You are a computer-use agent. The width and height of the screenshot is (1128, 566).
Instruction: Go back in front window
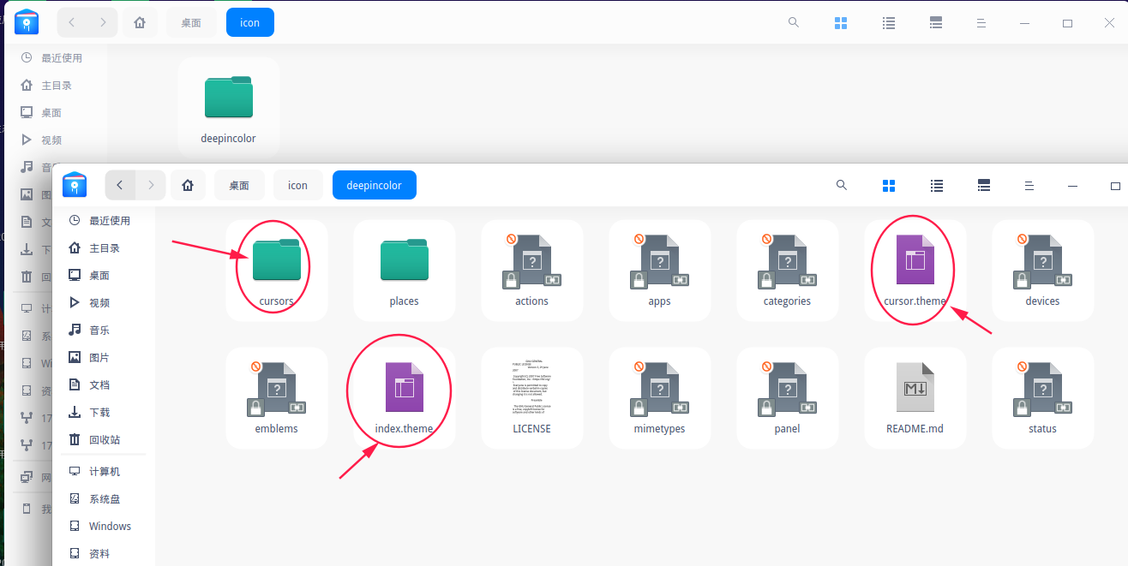[120, 185]
